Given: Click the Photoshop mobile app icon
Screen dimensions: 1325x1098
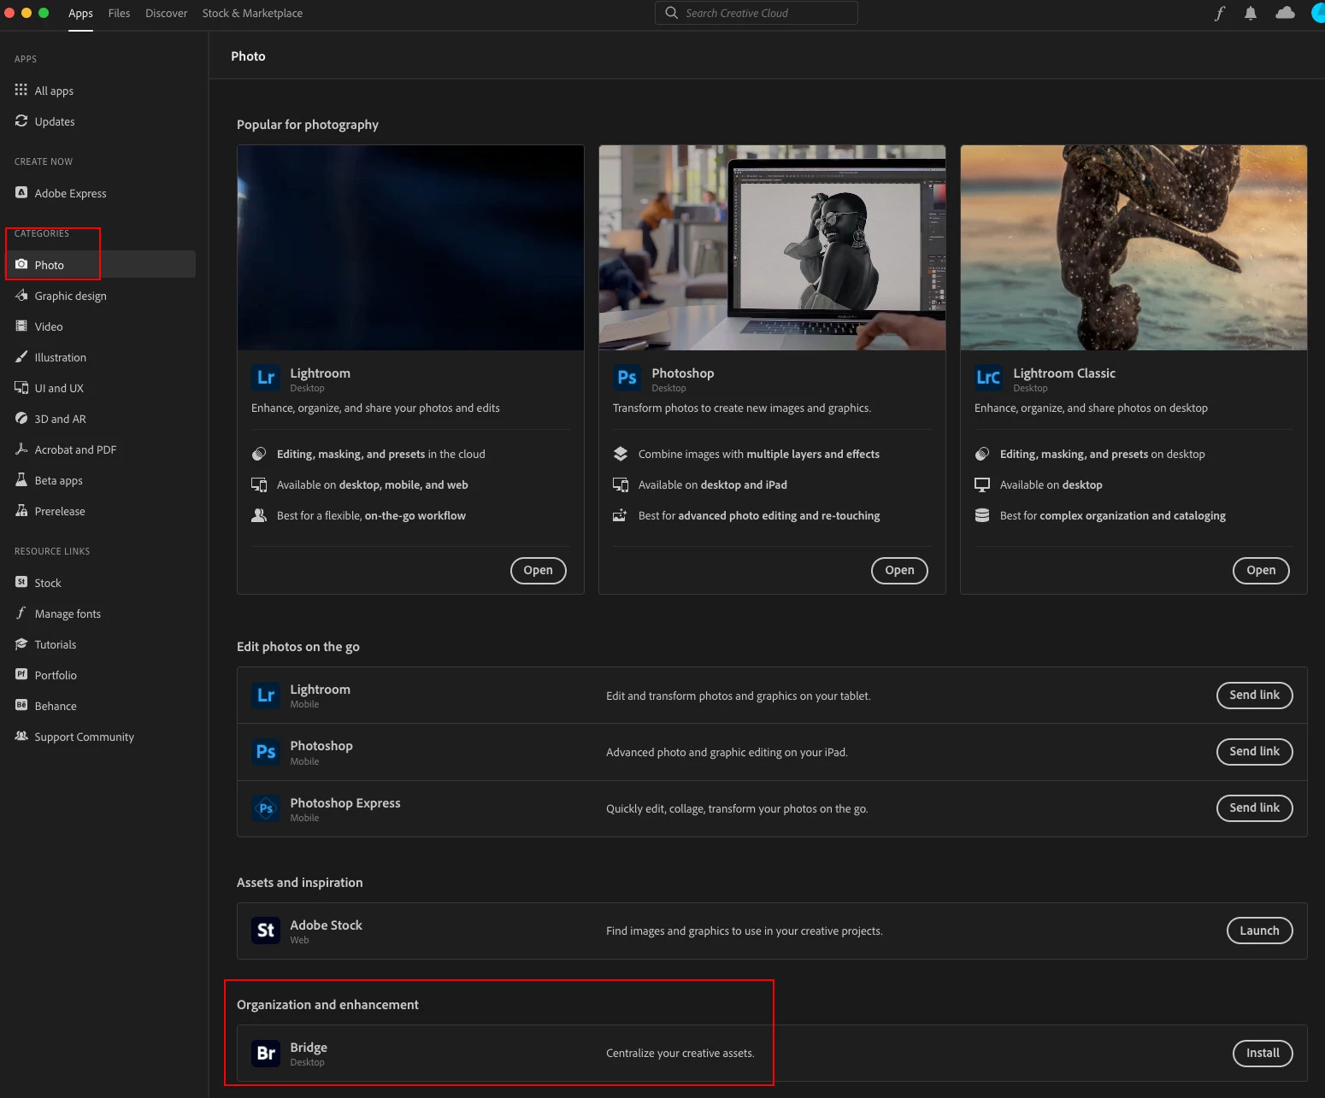Looking at the screenshot, I should (266, 752).
